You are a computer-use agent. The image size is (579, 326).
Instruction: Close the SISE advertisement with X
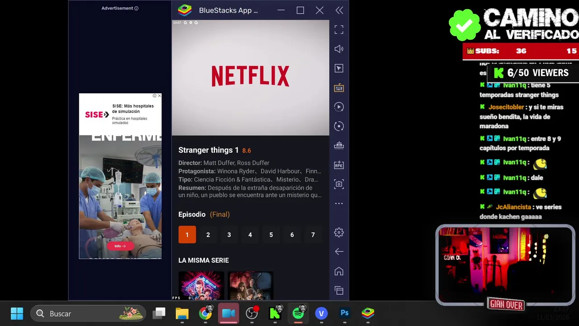click(159, 96)
